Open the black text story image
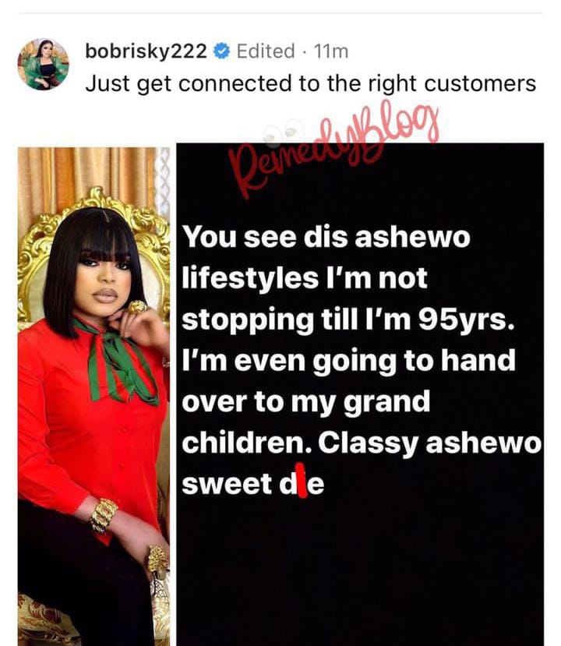 (x=360, y=394)
